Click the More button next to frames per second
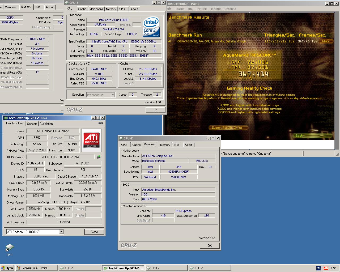 pyautogui.click(x=326, y=41)
